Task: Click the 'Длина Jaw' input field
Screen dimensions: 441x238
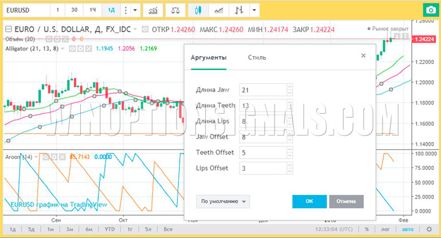Action: tap(262, 90)
